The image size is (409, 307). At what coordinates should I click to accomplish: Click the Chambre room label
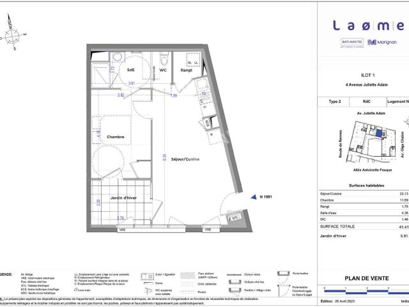coord(115,137)
